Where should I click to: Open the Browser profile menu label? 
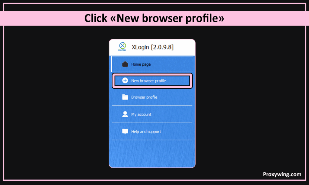144,97
